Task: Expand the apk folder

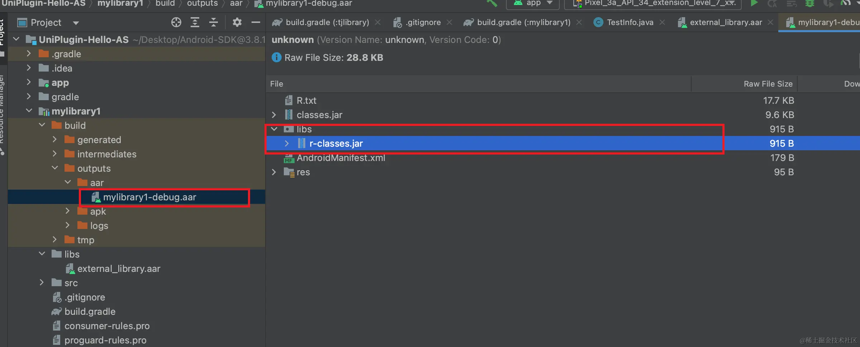Action: 68,211
